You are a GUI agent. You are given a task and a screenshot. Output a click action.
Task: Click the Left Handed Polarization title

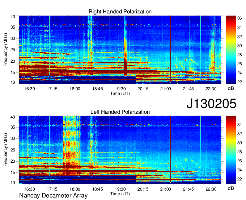point(120,112)
